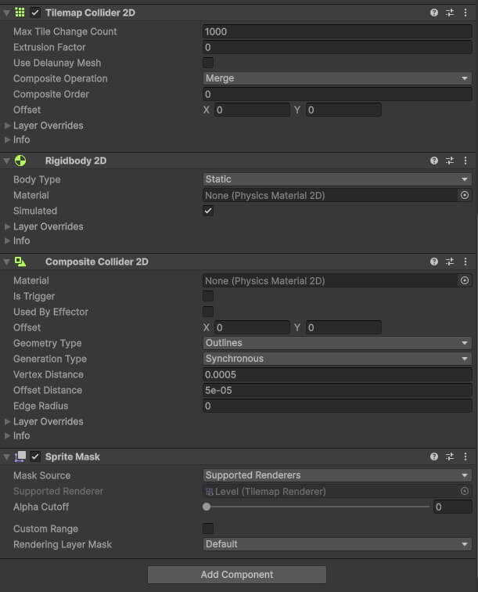Open Geometry Type dropdown showing Outlines
Screen dimensions: 478x592
pyautogui.click(x=337, y=343)
